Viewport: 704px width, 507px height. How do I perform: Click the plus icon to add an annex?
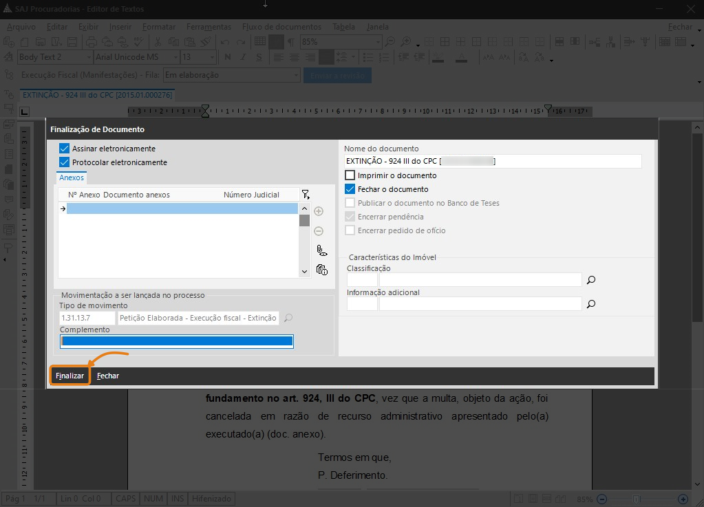point(319,211)
